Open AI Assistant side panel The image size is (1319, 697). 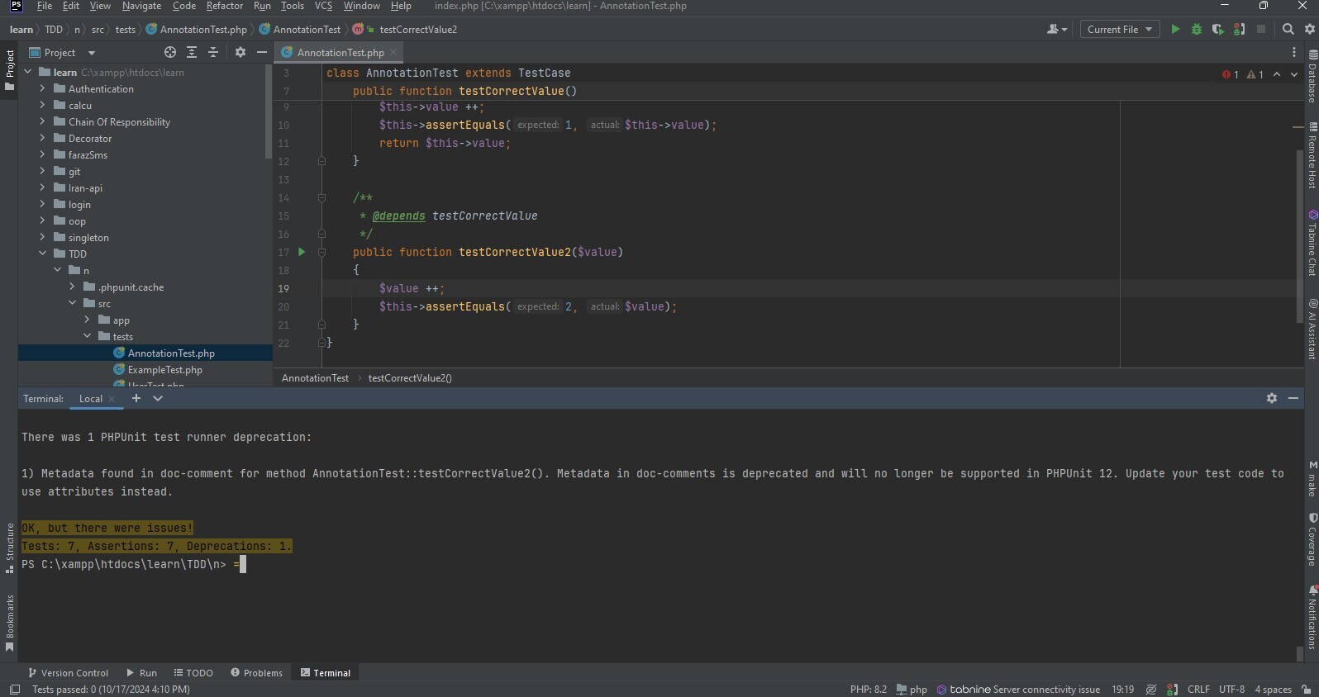(x=1312, y=329)
